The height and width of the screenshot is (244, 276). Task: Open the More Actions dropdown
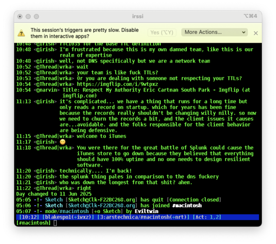(x=214, y=32)
